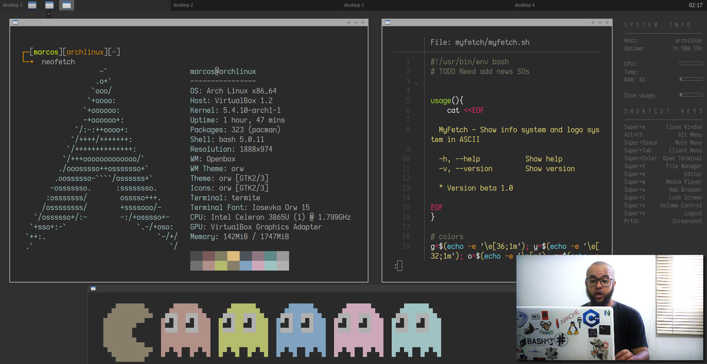Click the webcam video overlay
Image resolution: width=707 pixels, height=364 pixels.
coord(610,308)
